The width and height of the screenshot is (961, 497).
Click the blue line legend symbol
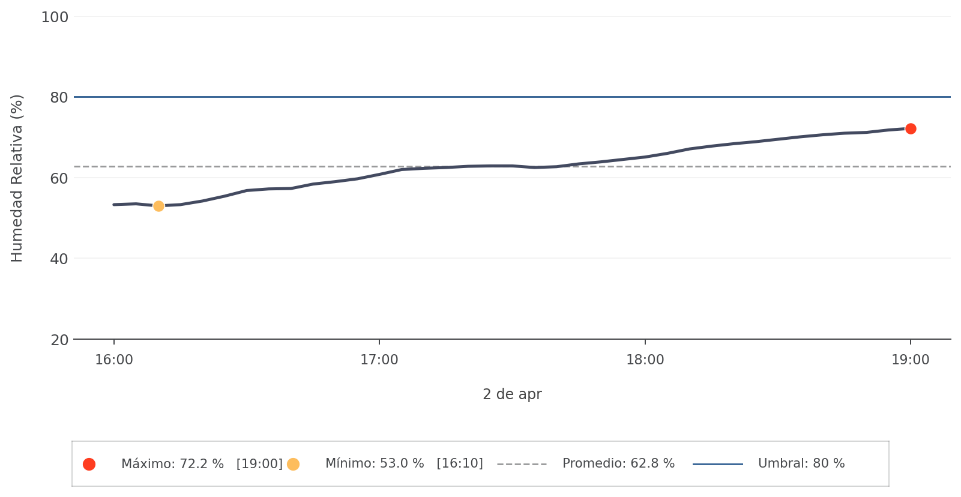point(717,464)
